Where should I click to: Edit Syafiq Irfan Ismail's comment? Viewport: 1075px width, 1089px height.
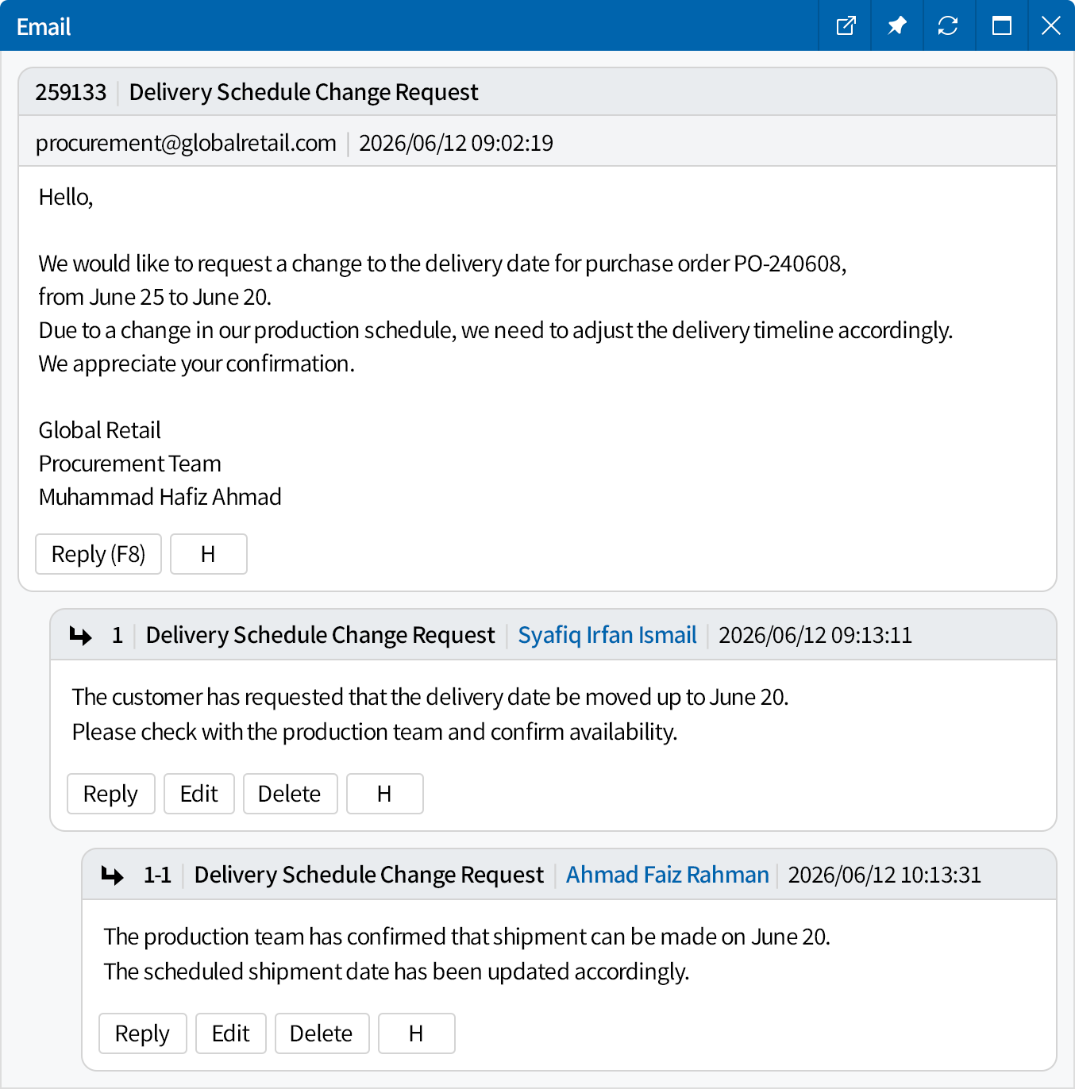pos(199,794)
